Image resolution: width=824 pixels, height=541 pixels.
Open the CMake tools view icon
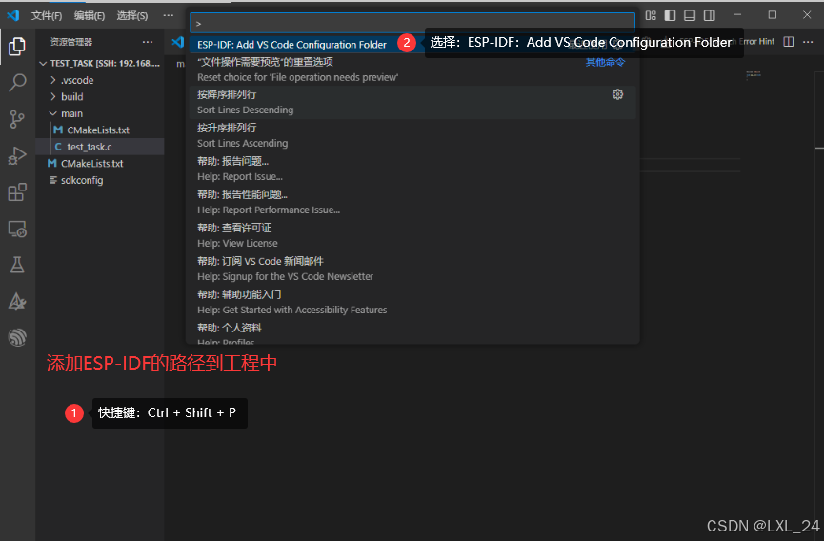(17, 301)
